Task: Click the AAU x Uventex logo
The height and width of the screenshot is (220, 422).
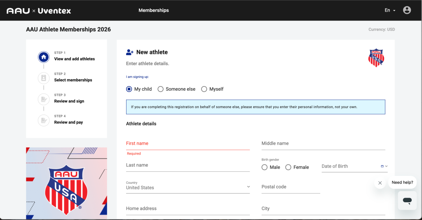Action: tap(39, 11)
